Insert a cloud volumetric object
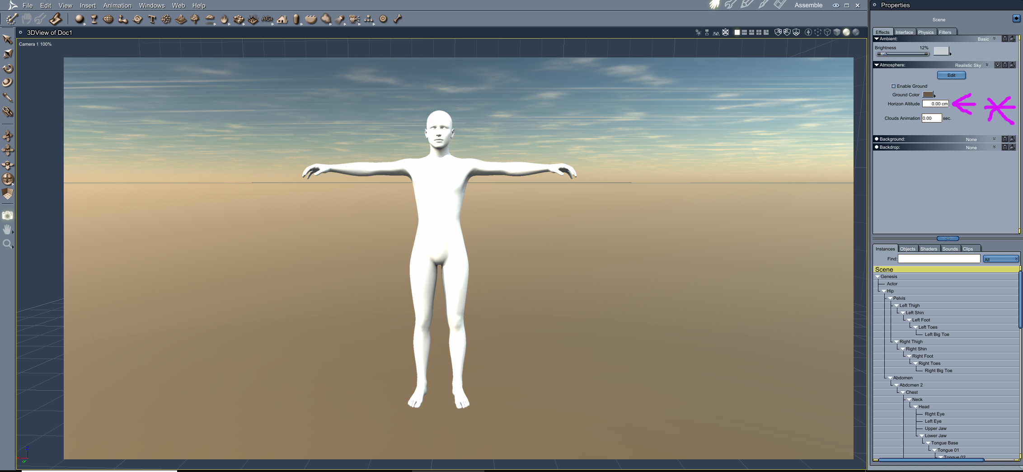The image size is (1023, 472). coord(210,19)
